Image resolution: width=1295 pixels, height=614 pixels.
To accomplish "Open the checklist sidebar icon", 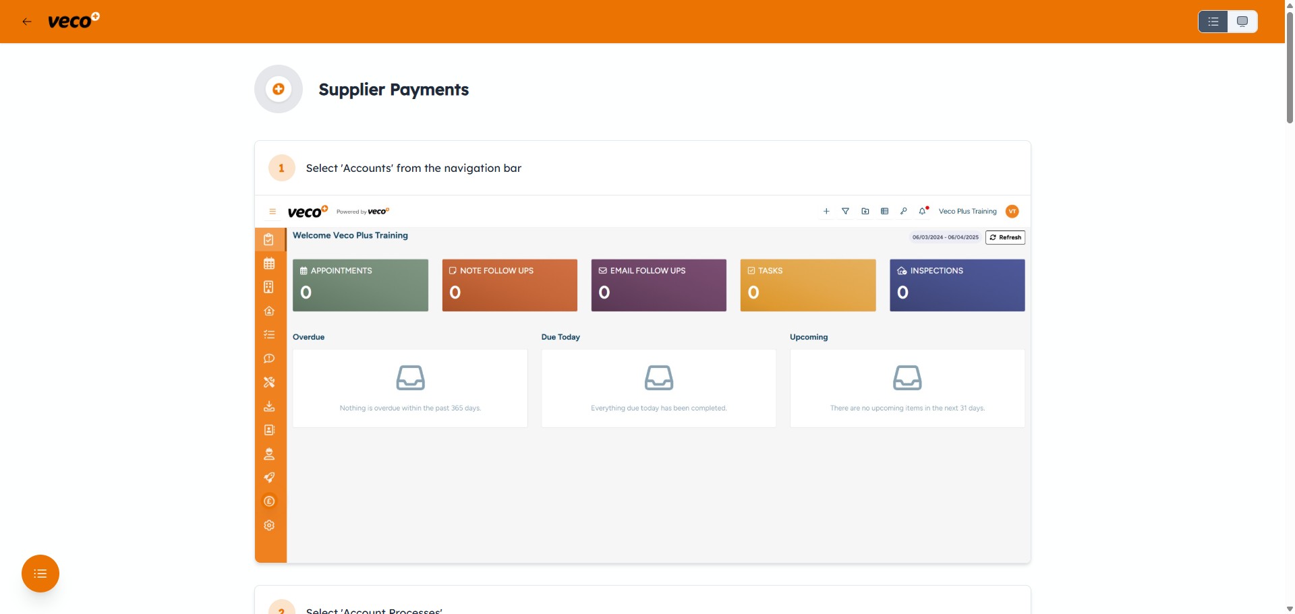I will point(269,334).
